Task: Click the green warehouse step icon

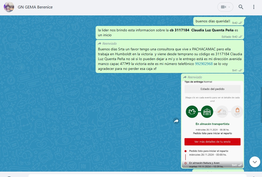Action: 207,112
